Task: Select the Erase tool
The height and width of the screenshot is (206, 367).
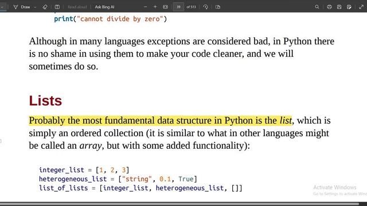Action: [x=45, y=7]
